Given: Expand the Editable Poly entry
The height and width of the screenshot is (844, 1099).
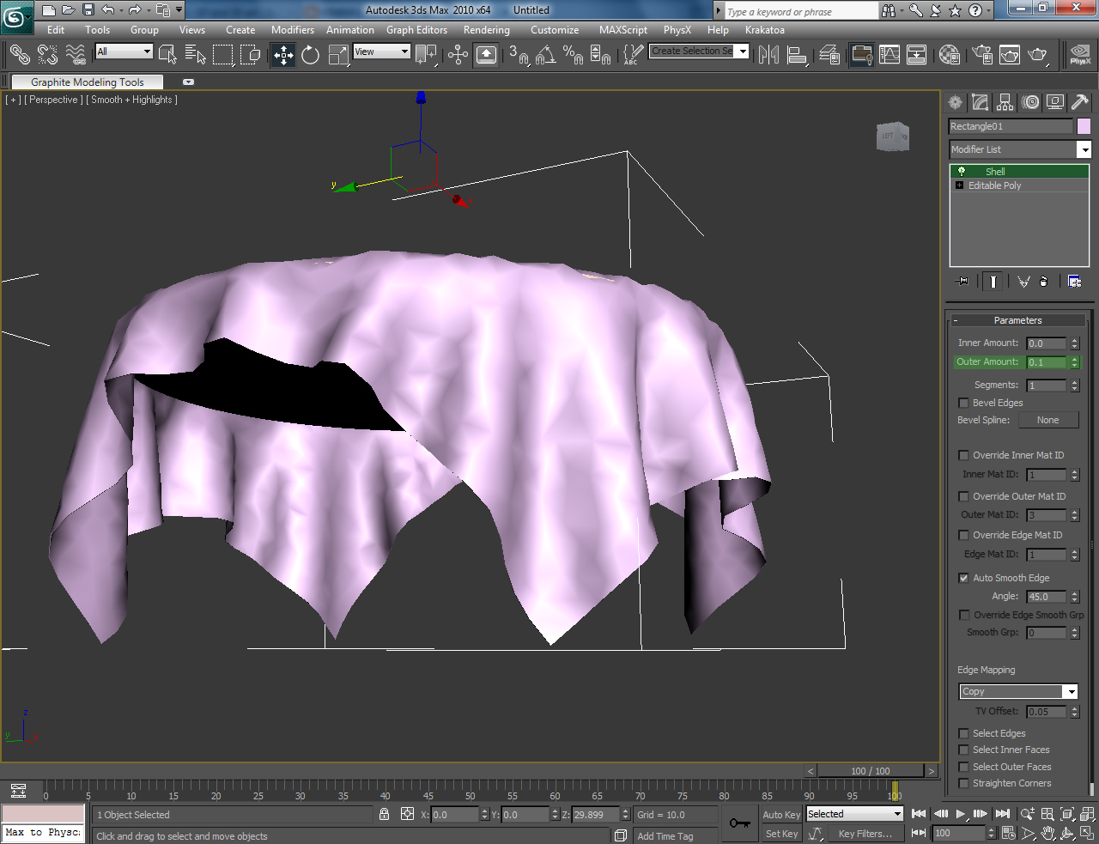Looking at the screenshot, I should tap(958, 185).
